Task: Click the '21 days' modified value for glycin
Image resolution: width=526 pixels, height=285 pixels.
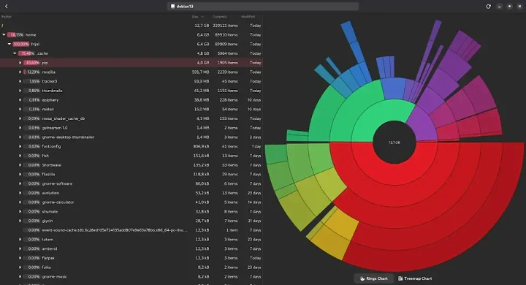Action: 255,221
